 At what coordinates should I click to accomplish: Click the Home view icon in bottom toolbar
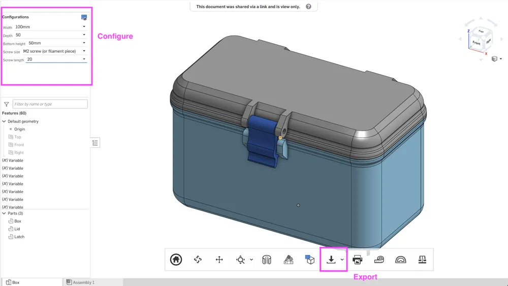pos(176,260)
